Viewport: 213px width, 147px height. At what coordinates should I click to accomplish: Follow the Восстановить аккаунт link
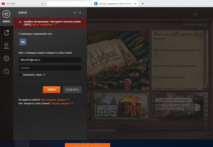pos(53,99)
